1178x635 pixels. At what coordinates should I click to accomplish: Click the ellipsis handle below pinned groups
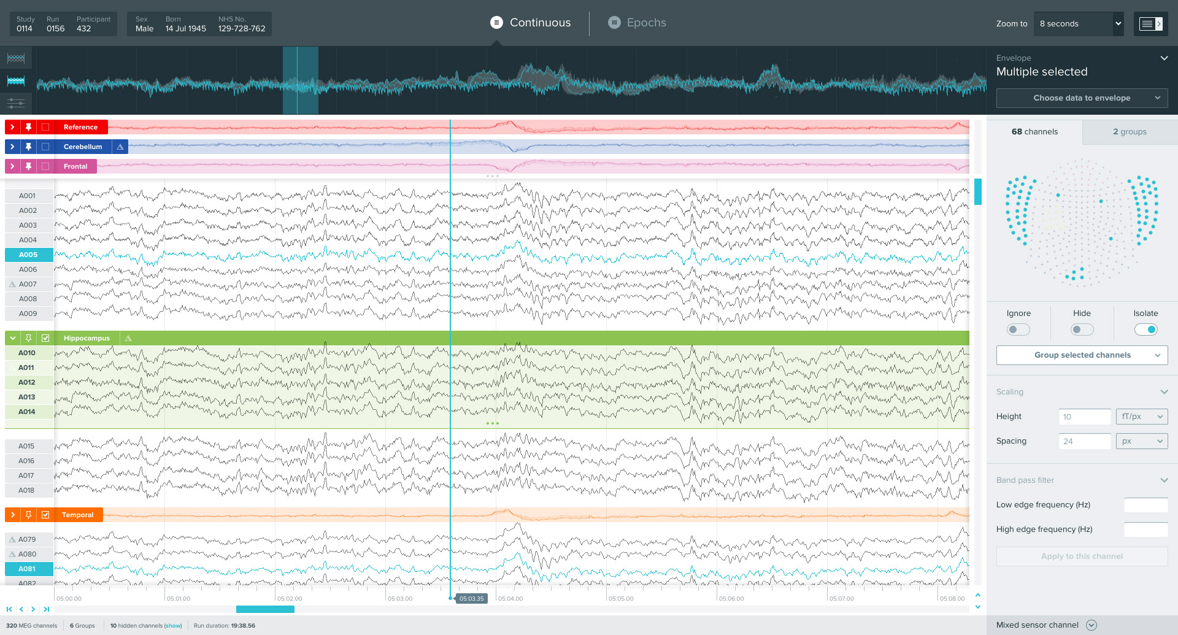click(x=492, y=176)
